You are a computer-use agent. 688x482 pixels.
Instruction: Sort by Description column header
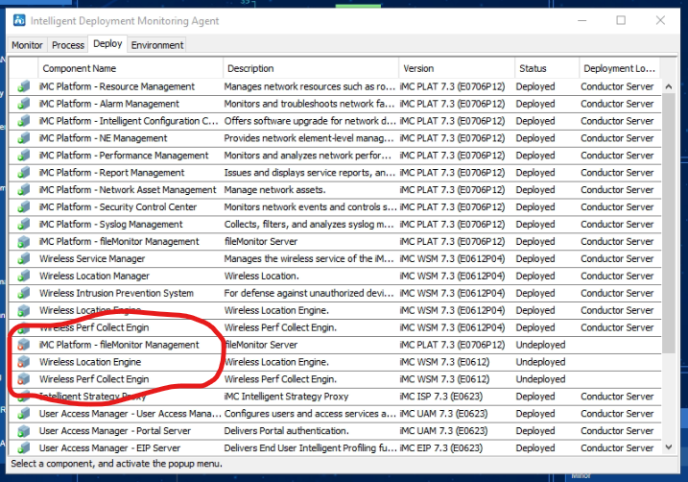(311, 68)
